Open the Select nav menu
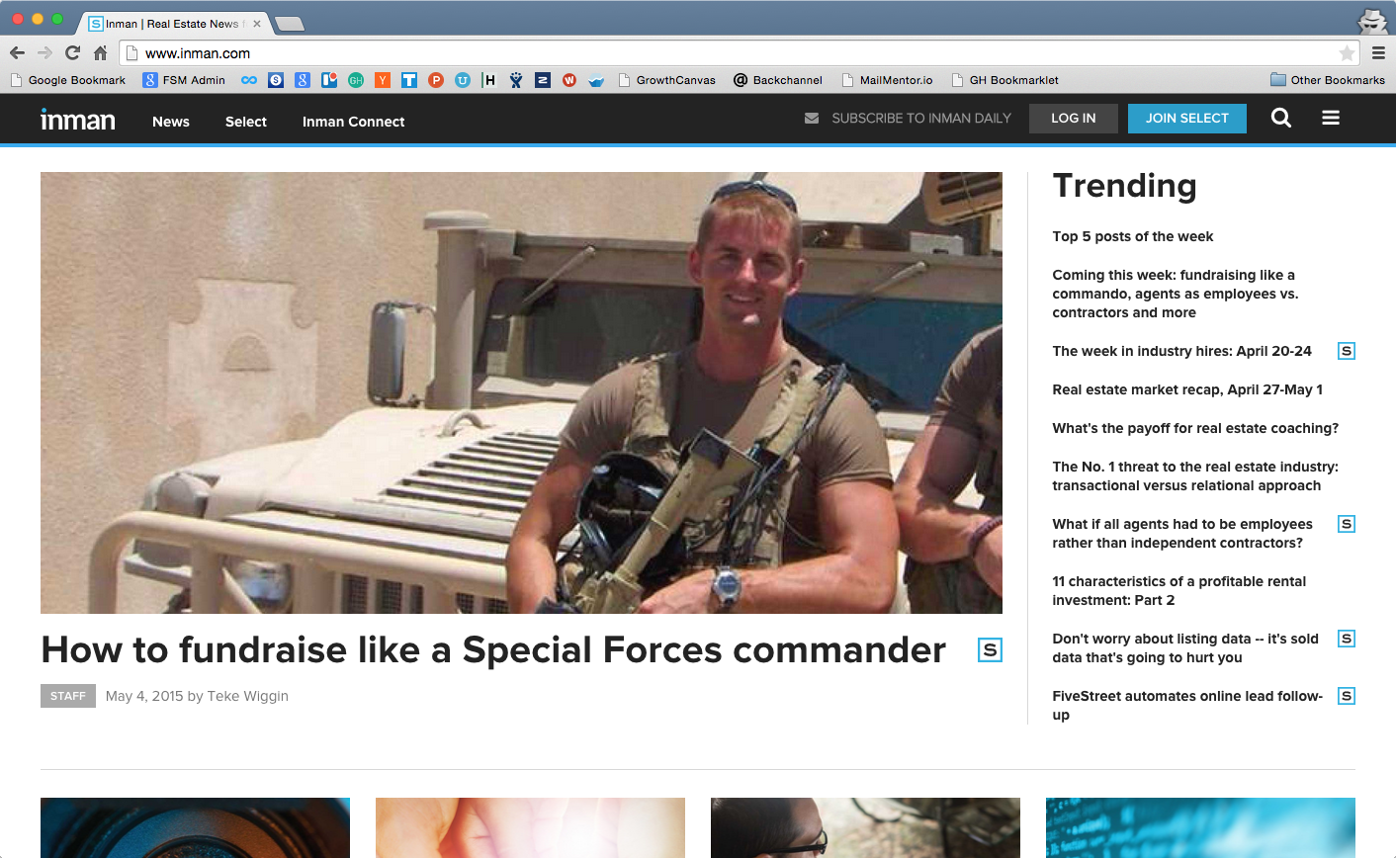Screen dimensions: 1396x858 (x=246, y=122)
